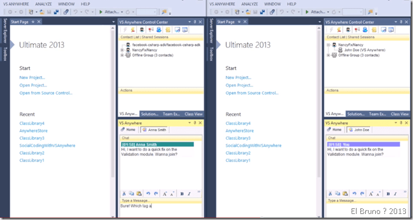This screenshot has width=413, height=220.
Task: Toggle pin on left Start Page tab
Action: point(33,21)
